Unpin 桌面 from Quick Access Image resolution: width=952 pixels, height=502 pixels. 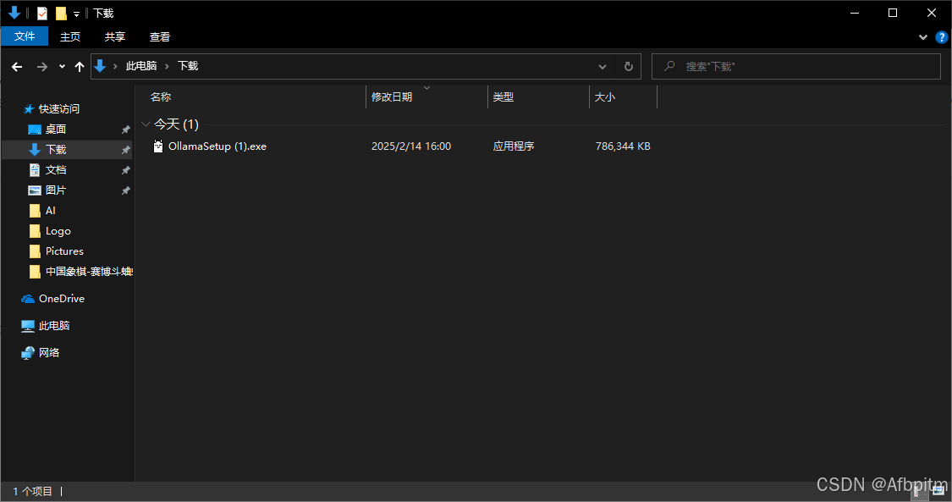tap(124, 129)
